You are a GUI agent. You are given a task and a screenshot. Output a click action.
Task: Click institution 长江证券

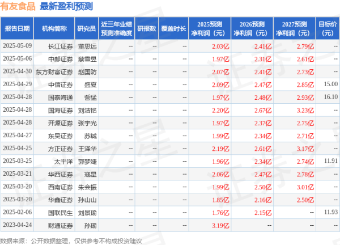(60, 47)
